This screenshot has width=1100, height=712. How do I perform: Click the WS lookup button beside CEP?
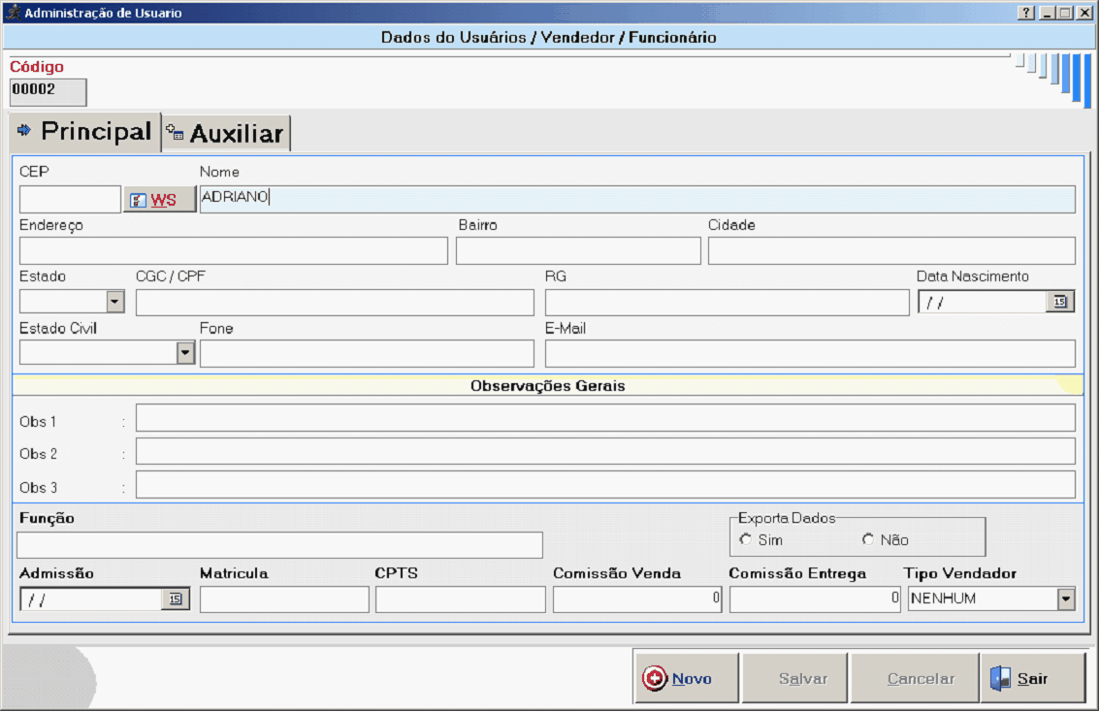tap(159, 200)
